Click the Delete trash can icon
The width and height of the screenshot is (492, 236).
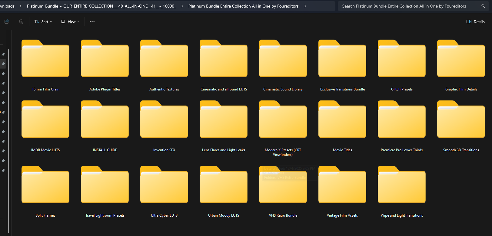tap(21, 21)
